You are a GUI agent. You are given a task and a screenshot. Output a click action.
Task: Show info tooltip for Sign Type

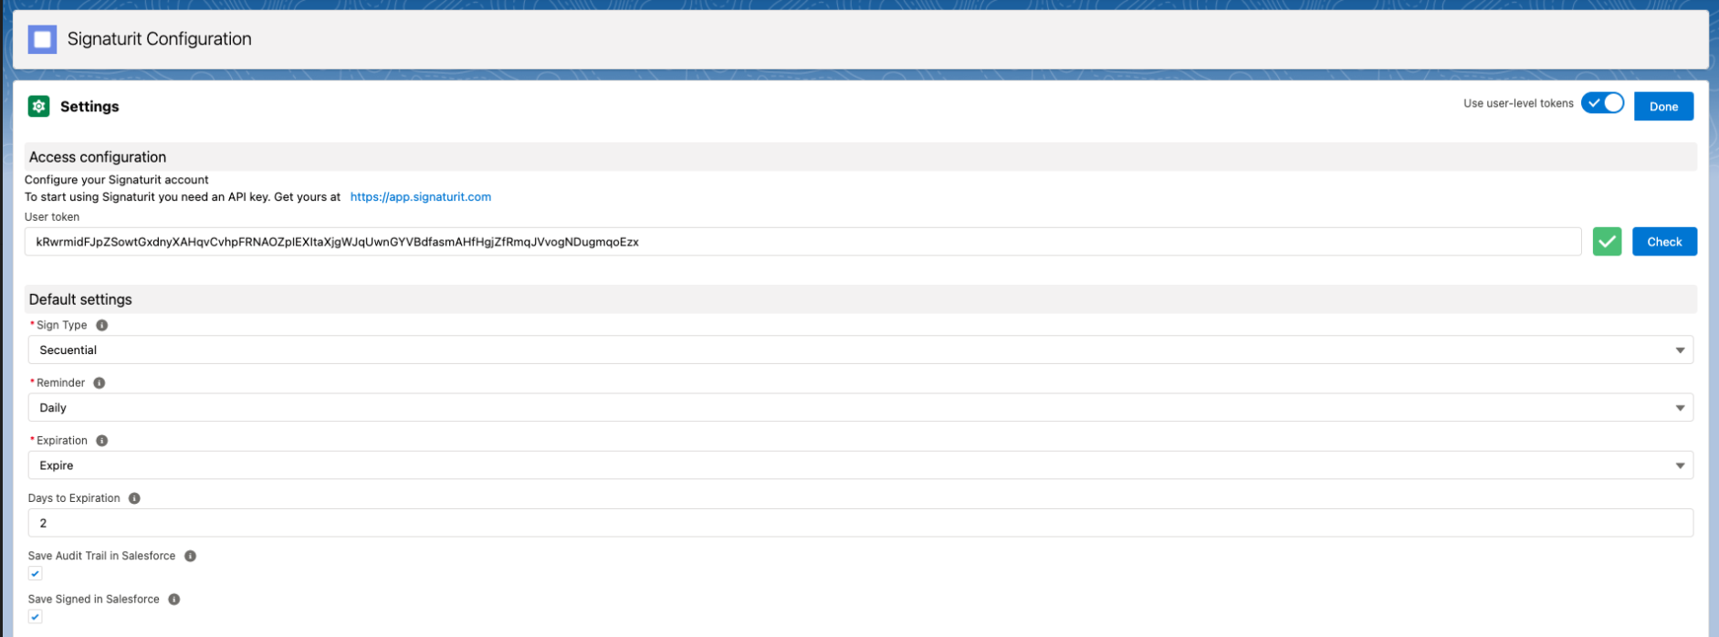coord(102,325)
